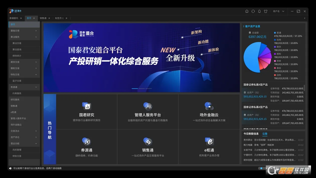The width and height of the screenshot is (316, 178).
Task: Switch to the 公告 tab
Action: [x=265, y=134]
